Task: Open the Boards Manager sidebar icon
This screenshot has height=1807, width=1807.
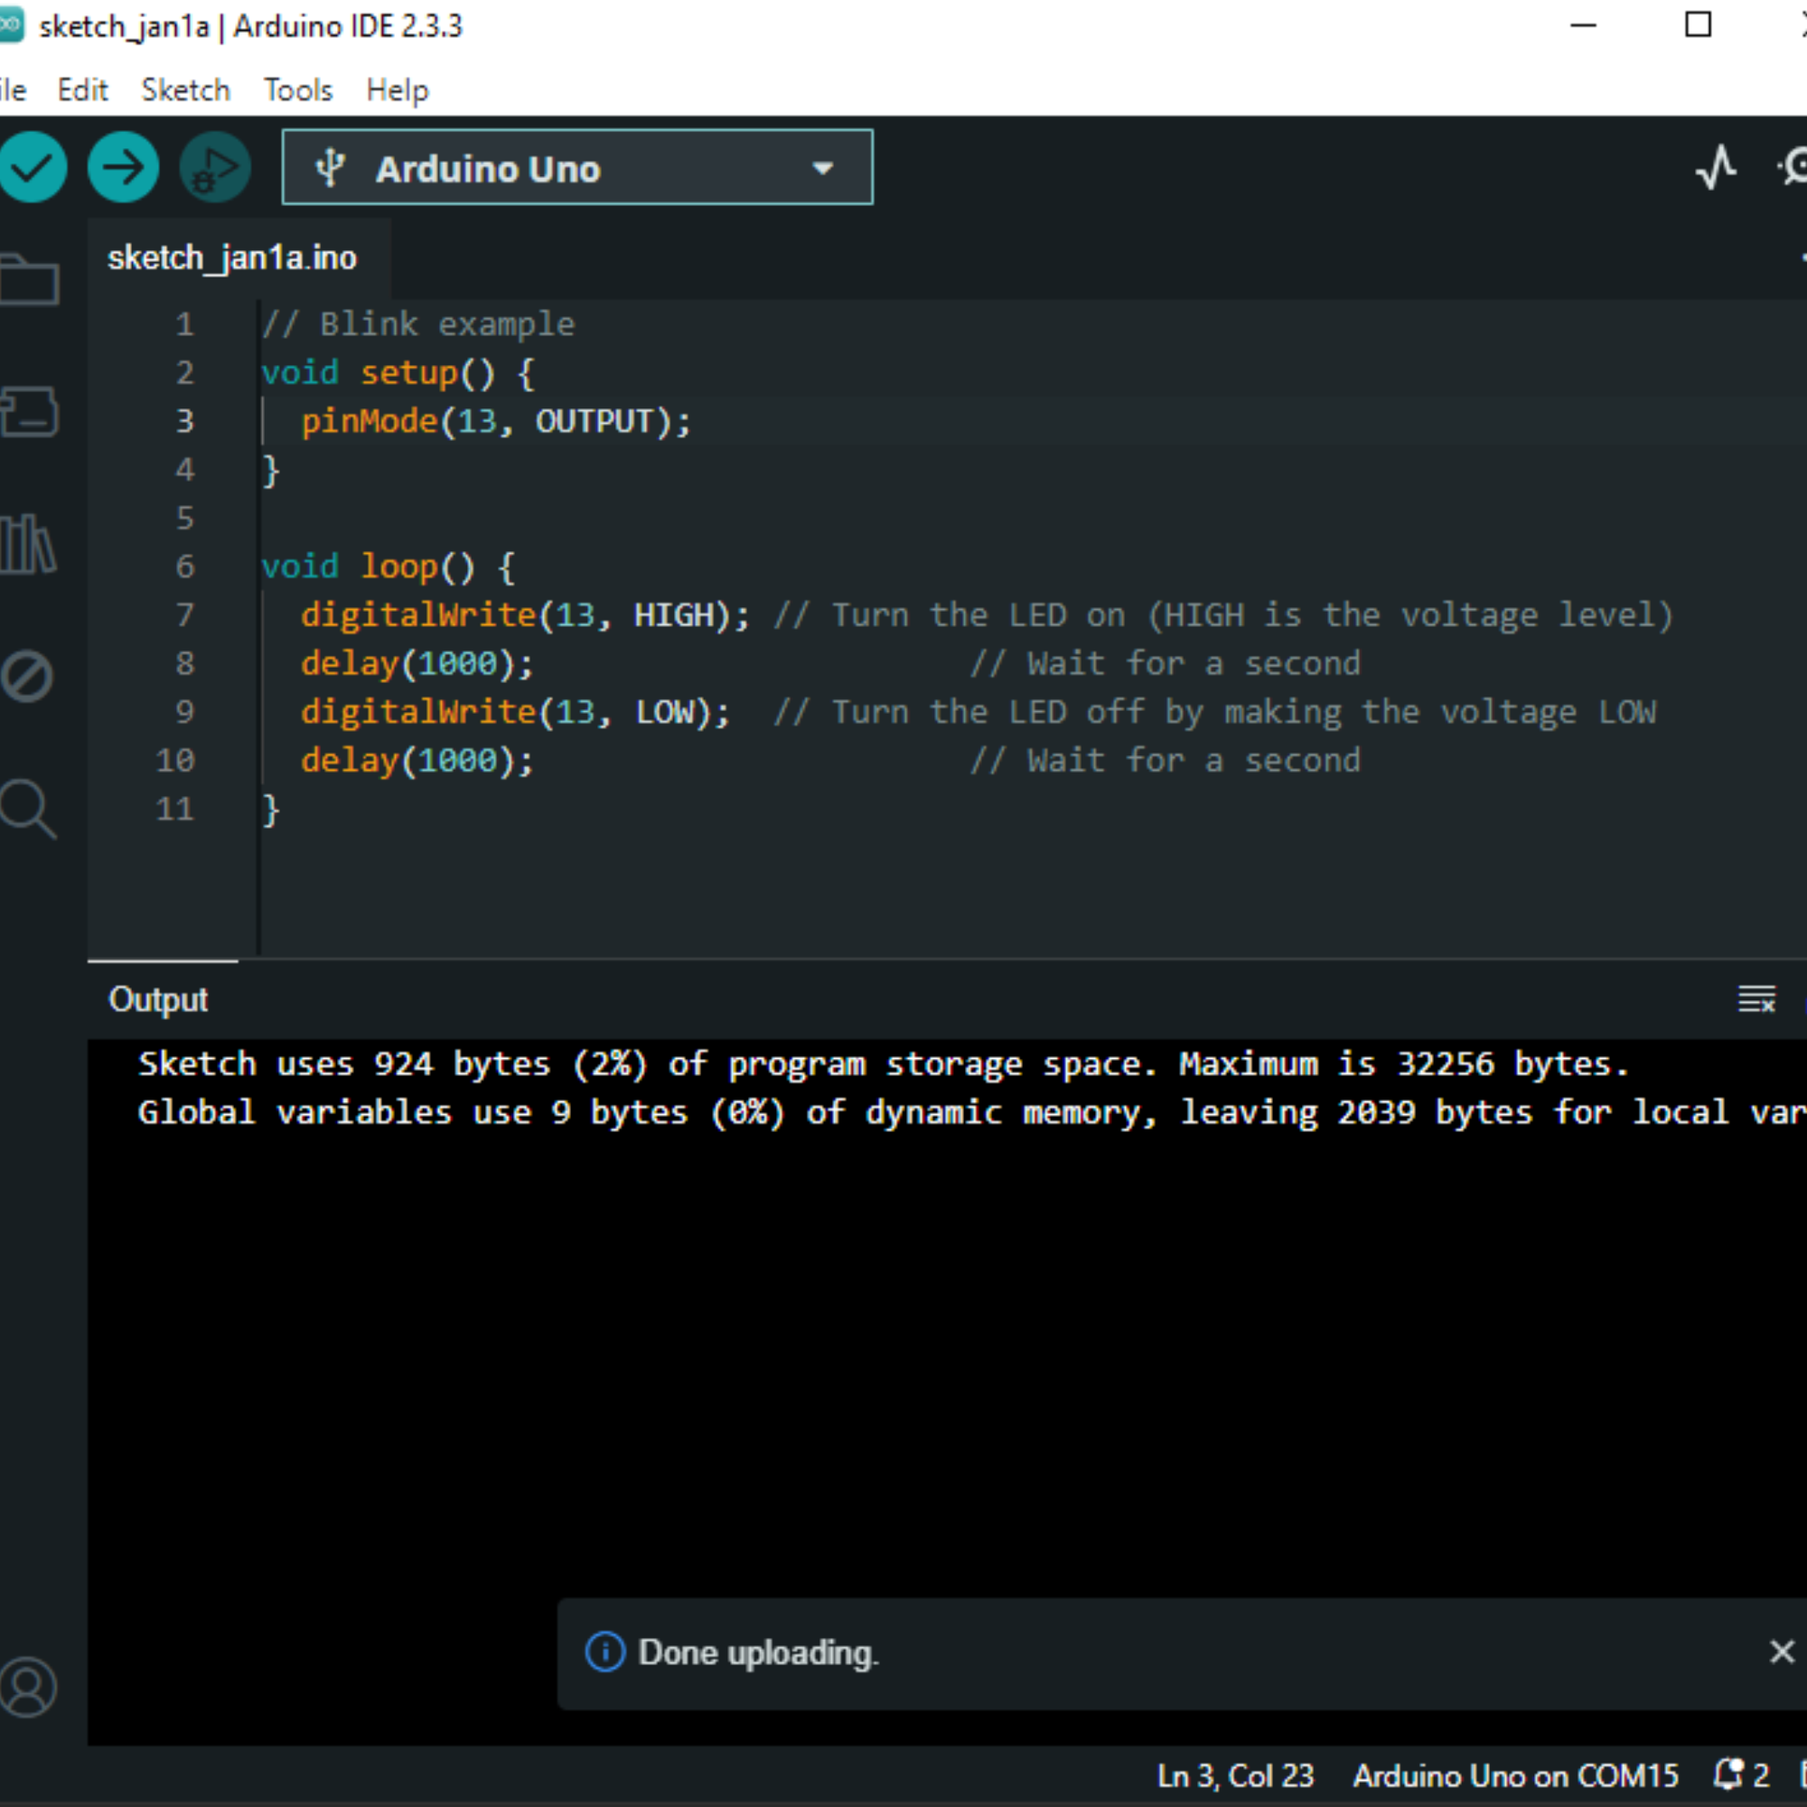Action: point(29,411)
